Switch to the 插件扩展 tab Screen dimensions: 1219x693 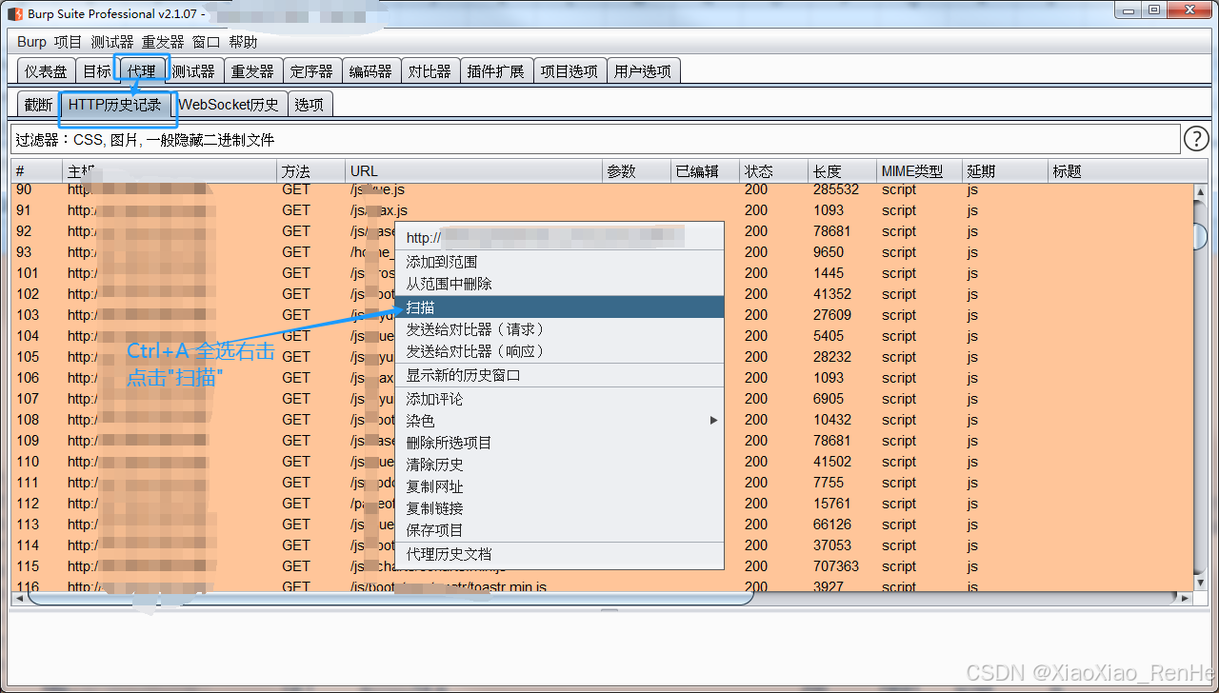click(495, 71)
